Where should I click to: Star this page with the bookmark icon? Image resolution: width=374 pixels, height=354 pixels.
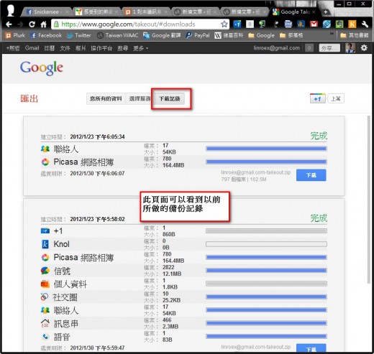[224, 24]
